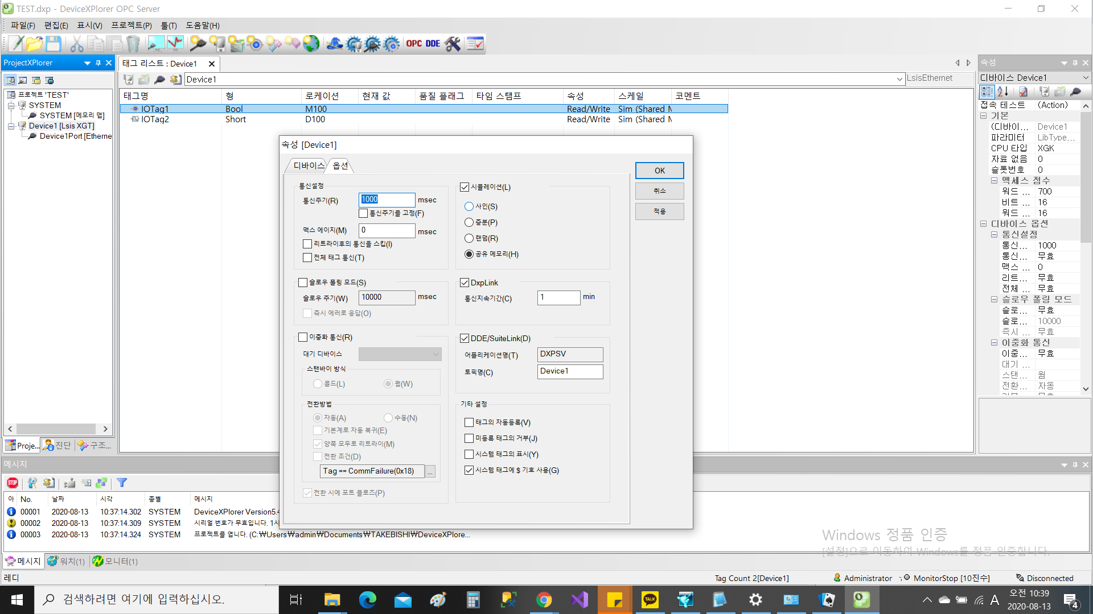The image size is (1093, 614).
Task: Collapse the Device1 [Lsis XGT] tree node
Action: click(x=11, y=126)
